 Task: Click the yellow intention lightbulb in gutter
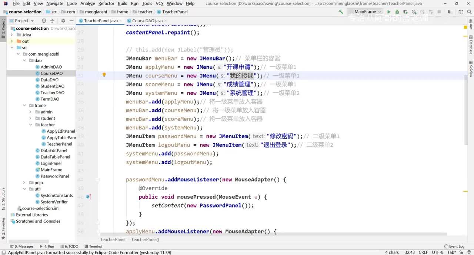(x=104, y=75)
